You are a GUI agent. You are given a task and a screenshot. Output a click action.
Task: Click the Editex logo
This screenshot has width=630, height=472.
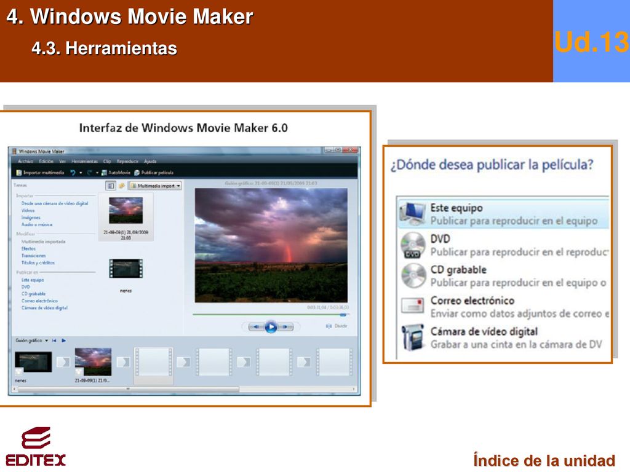point(36,447)
